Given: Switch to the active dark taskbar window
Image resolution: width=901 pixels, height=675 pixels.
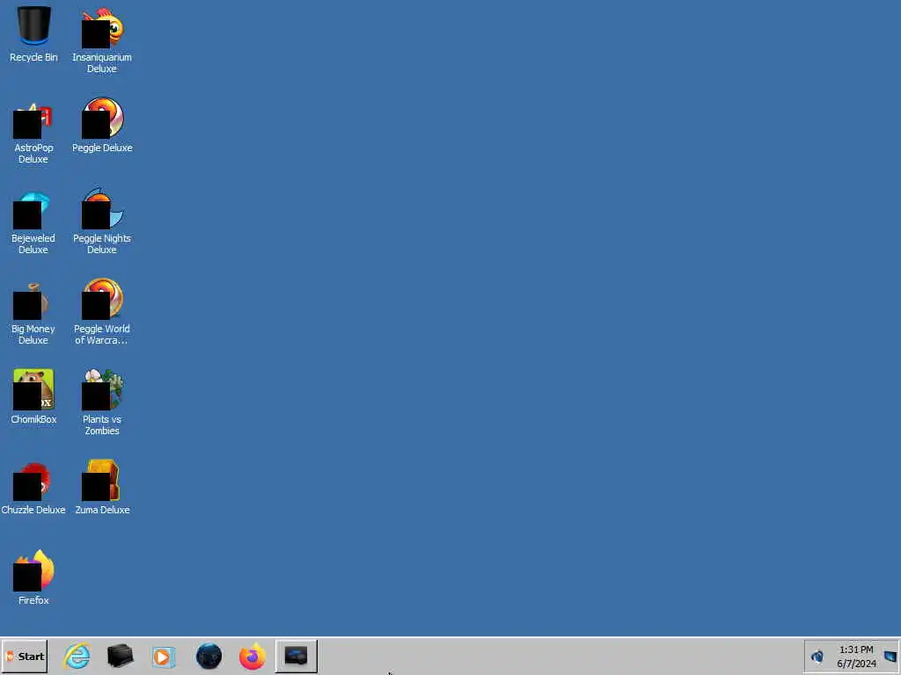Looking at the screenshot, I should click(x=296, y=656).
